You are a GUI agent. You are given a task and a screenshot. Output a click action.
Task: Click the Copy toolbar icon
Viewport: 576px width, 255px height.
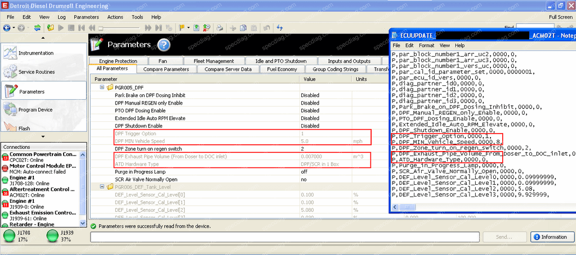coord(243,28)
